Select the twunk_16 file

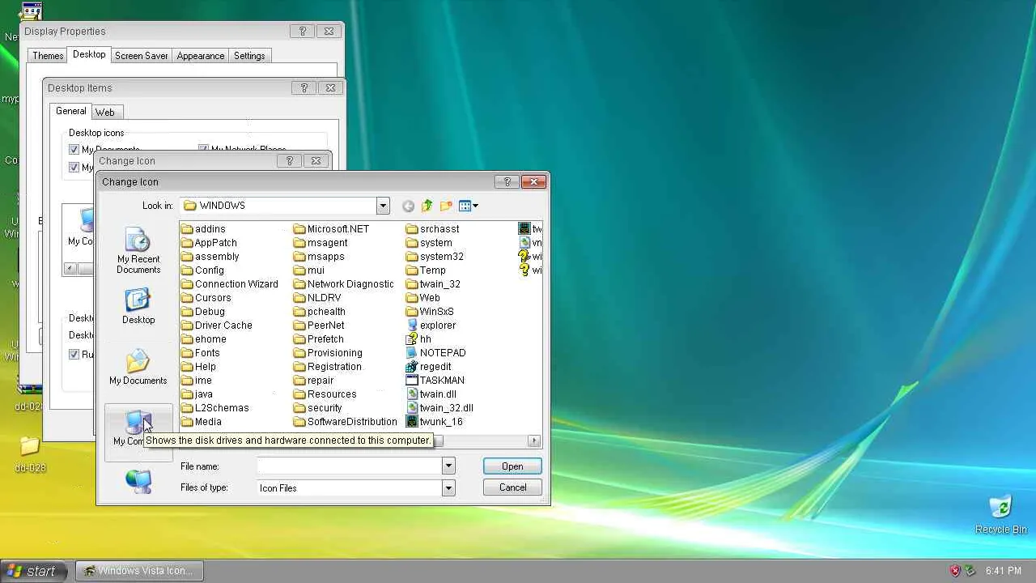[x=435, y=422]
